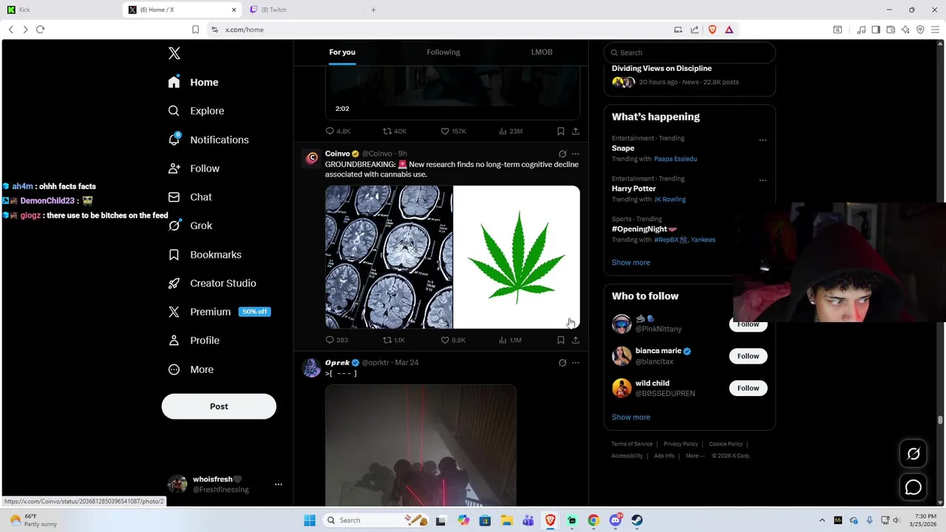Expand the More menu in sidebar
Screen dimensions: 946x532
(191, 369)
